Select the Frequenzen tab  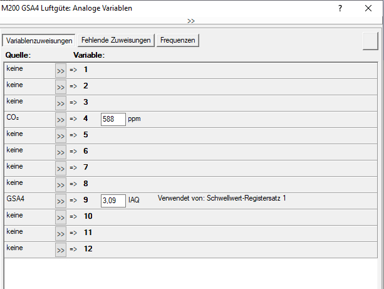pyautogui.click(x=178, y=40)
